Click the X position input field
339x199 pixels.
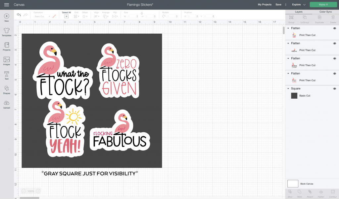pos(192,17)
